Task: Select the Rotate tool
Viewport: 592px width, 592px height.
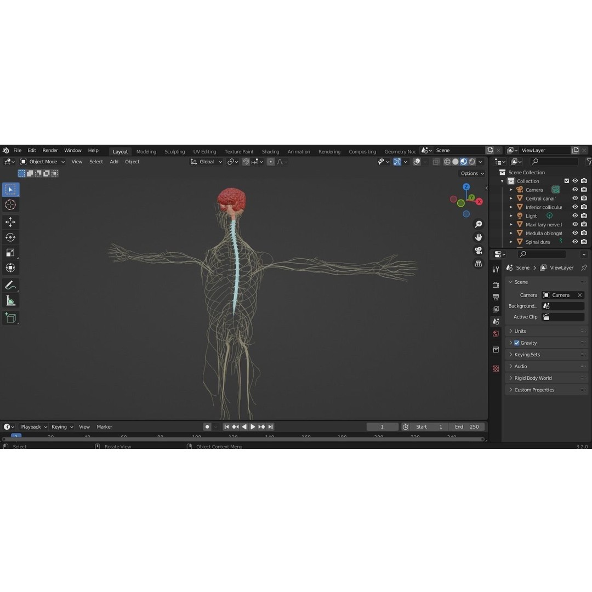Action: [x=10, y=237]
